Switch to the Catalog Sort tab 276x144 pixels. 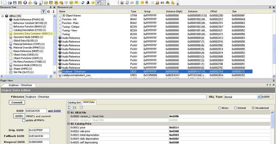[74, 102]
